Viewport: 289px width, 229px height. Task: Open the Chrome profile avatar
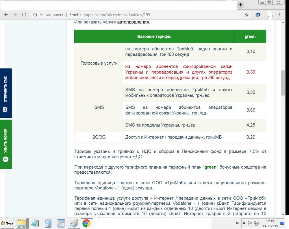coord(271,14)
